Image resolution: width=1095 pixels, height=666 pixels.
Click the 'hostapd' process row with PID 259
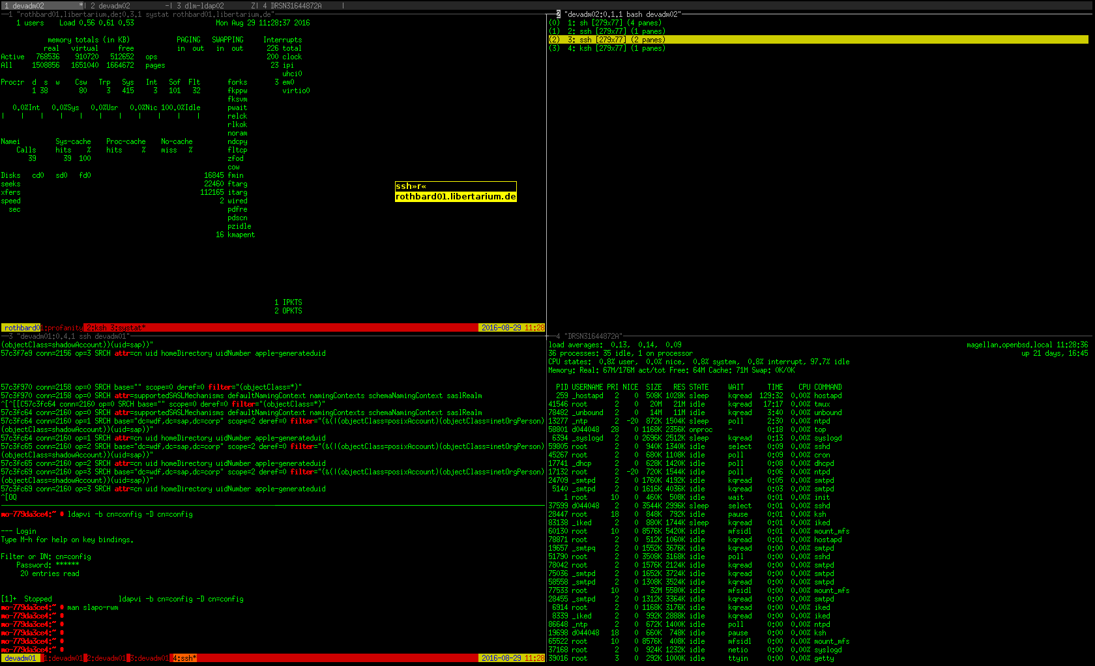point(695,396)
